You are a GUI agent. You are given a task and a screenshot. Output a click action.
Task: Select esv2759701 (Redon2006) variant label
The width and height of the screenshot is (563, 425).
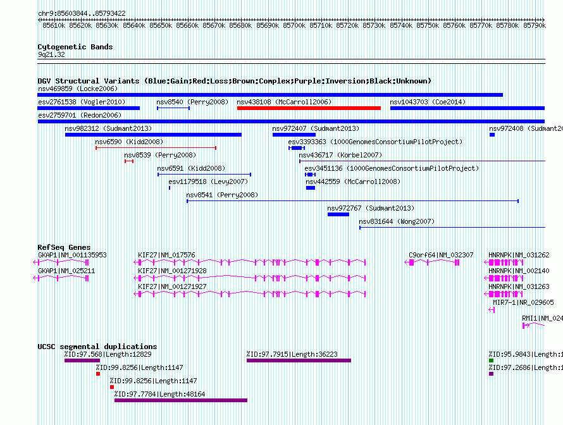pyautogui.click(x=80, y=115)
